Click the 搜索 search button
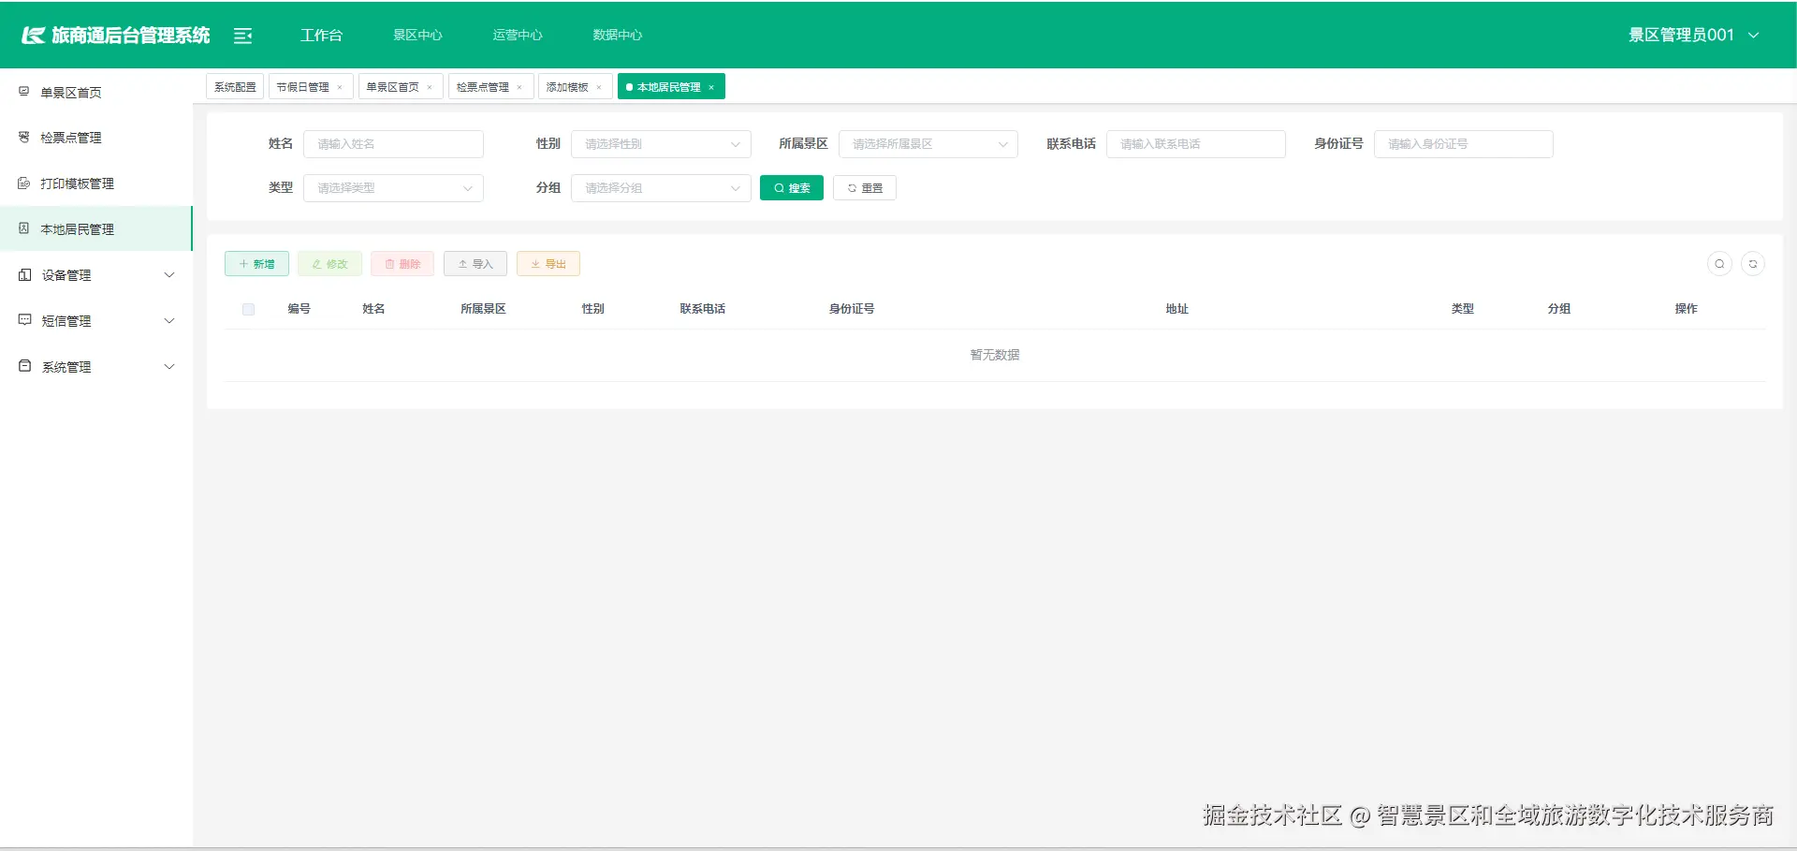 pos(791,187)
